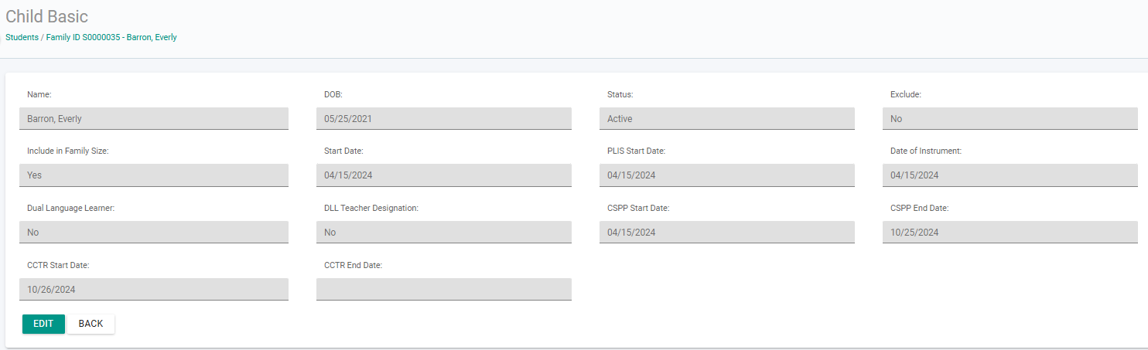Screen dimensions: 1148x350
Task: Select the Name field showing Barron, Everly
Action: point(154,118)
